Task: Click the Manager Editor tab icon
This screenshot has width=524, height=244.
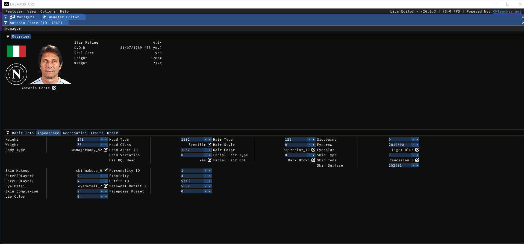Action: coord(45,17)
